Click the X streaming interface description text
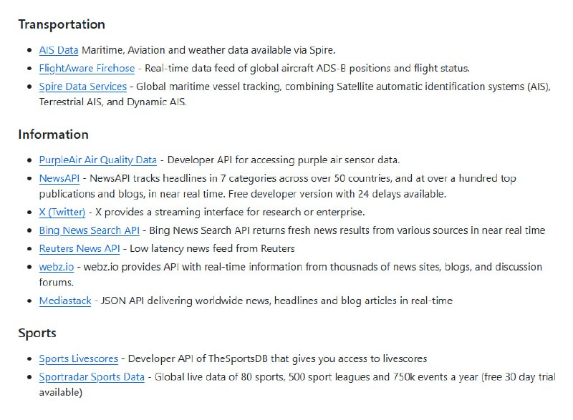Screen dimensions: 573x420 (229, 212)
